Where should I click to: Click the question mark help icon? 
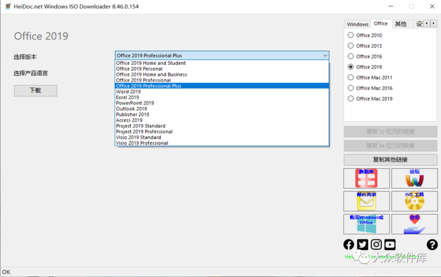(432, 245)
